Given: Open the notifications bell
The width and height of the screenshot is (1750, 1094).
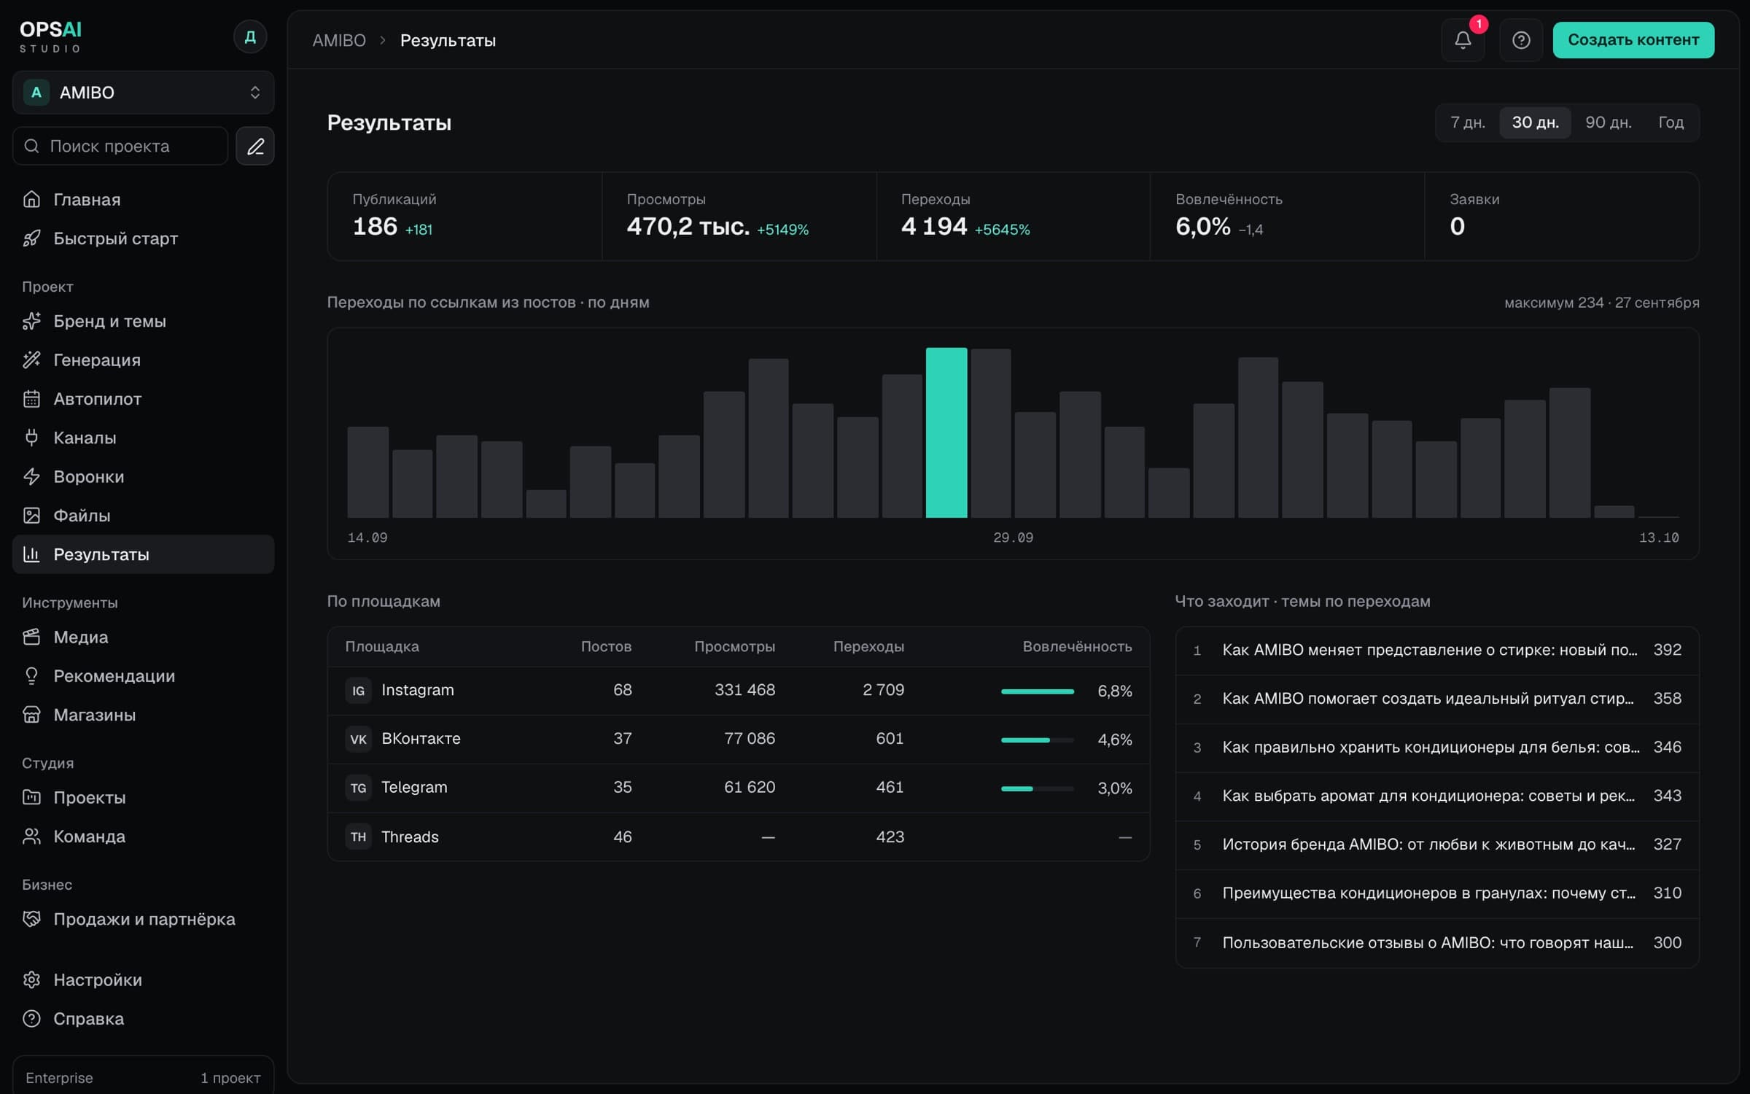Looking at the screenshot, I should tap(1463, 40).
